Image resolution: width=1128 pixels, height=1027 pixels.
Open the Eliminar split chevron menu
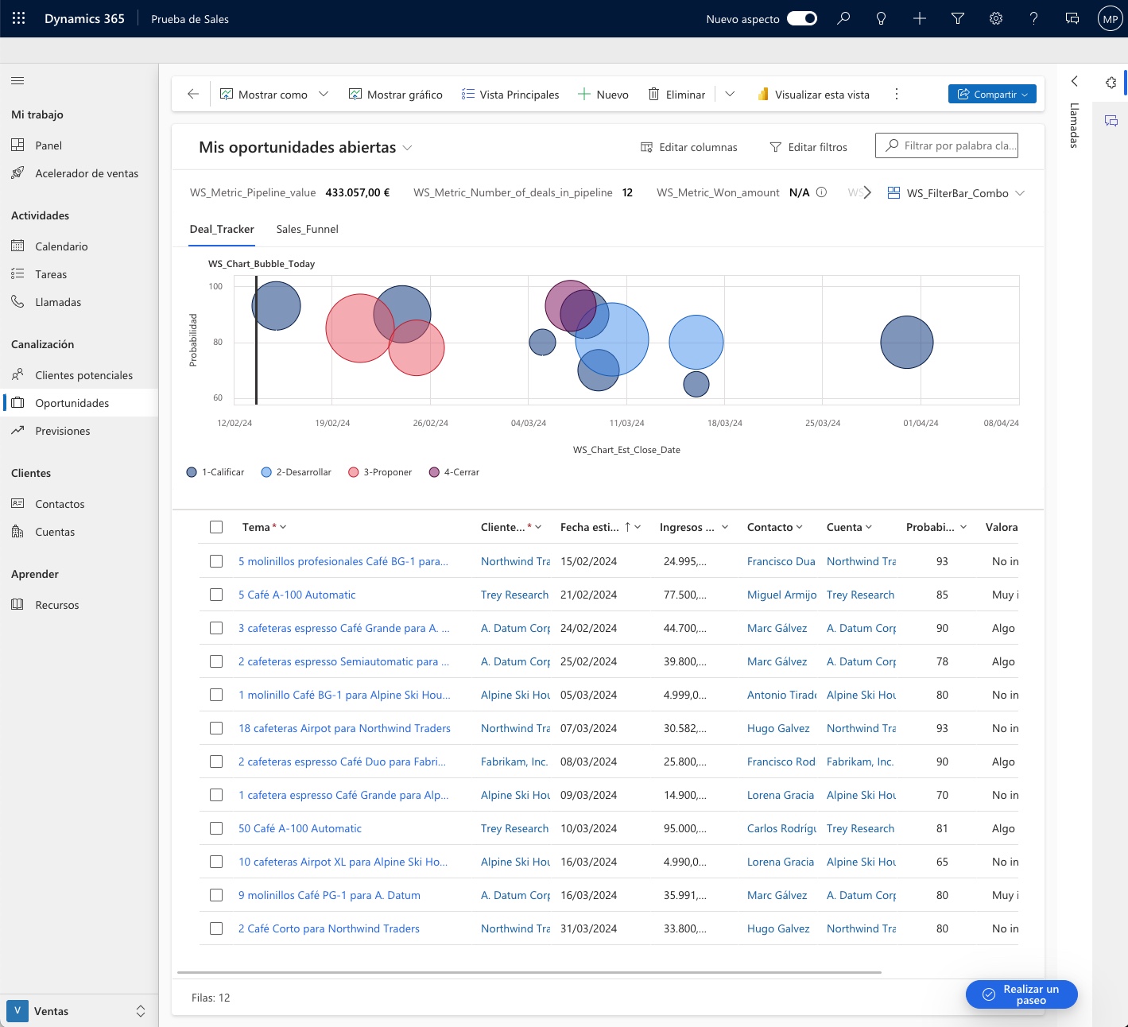(730, 94)
